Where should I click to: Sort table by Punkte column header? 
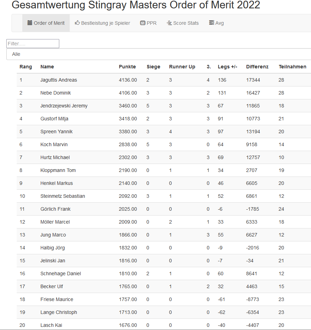(127, 67)
